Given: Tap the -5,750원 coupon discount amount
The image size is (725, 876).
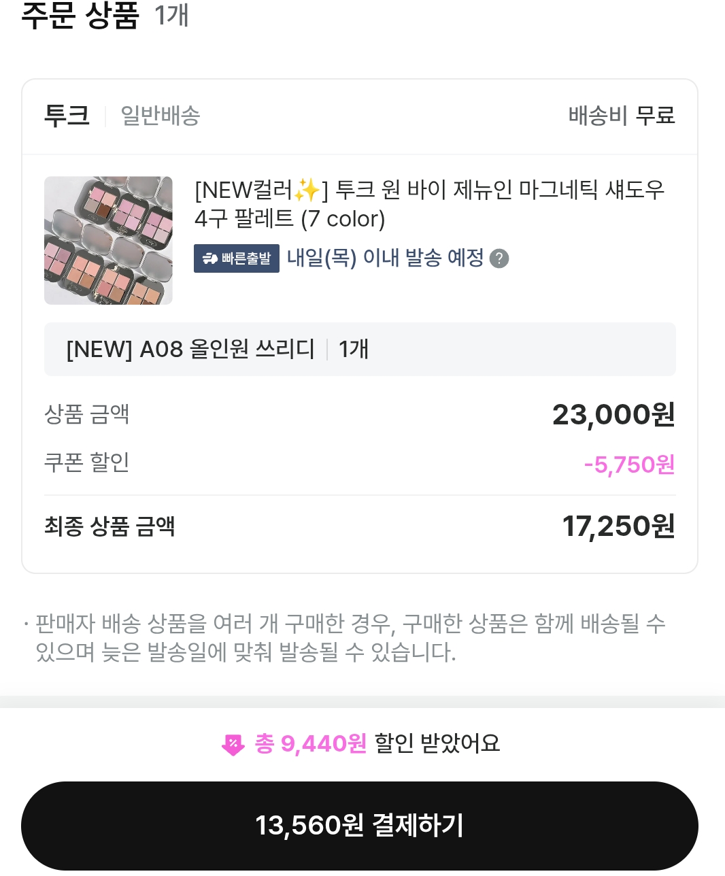Looking at the screenshot, I should tap(629, 465).
